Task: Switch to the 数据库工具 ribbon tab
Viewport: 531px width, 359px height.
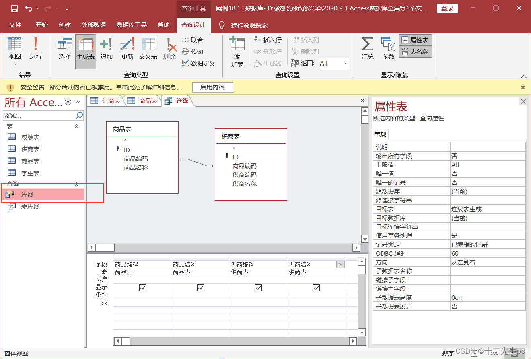Action: [x=132, y=25]
